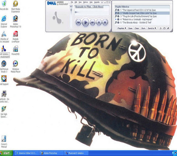Expand the Send to dropdown button
This screenshot has width=177, height=156.
point(152,28)
